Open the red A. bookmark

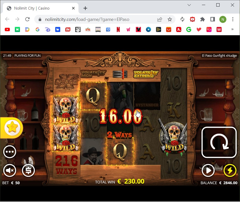point(179,29)
